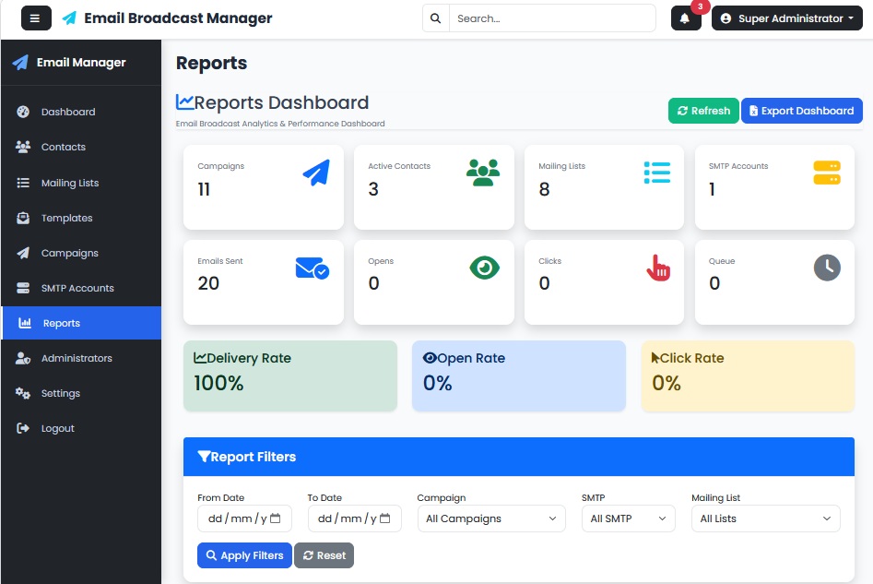Focus the Search input field

click(552, 18)
